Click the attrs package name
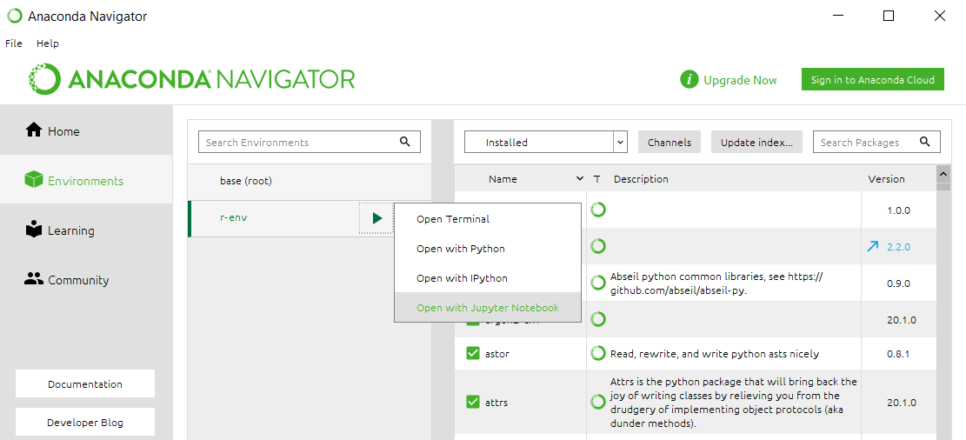This screenshot has height=440, width=966. point(496,403)
